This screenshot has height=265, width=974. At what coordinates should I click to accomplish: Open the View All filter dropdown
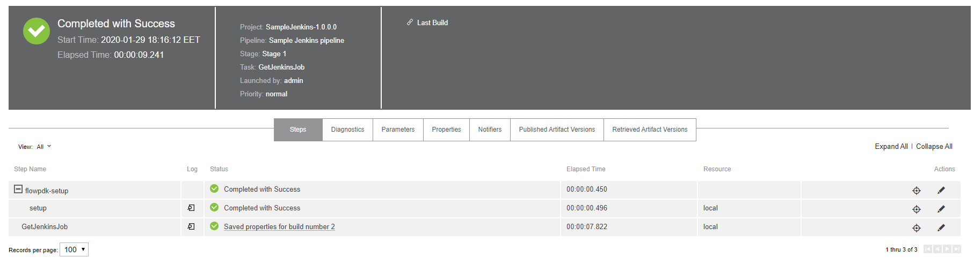(43, 147)
